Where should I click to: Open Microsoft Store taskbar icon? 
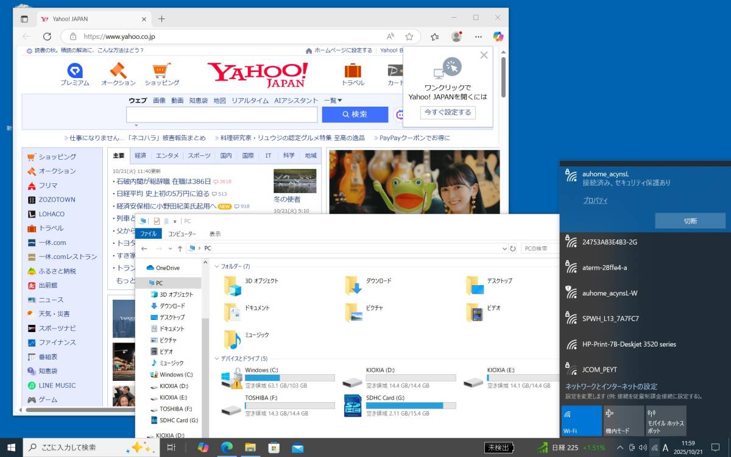point(274,447)
